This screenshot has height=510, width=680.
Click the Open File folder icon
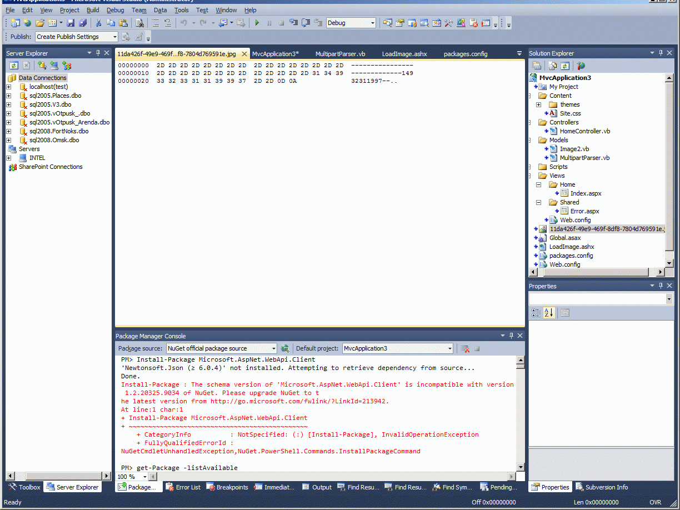[39, 23]
